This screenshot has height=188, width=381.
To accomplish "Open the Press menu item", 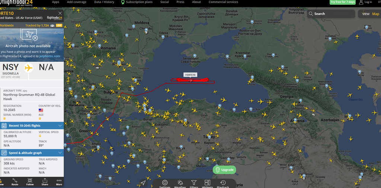I will coord(180,2).
